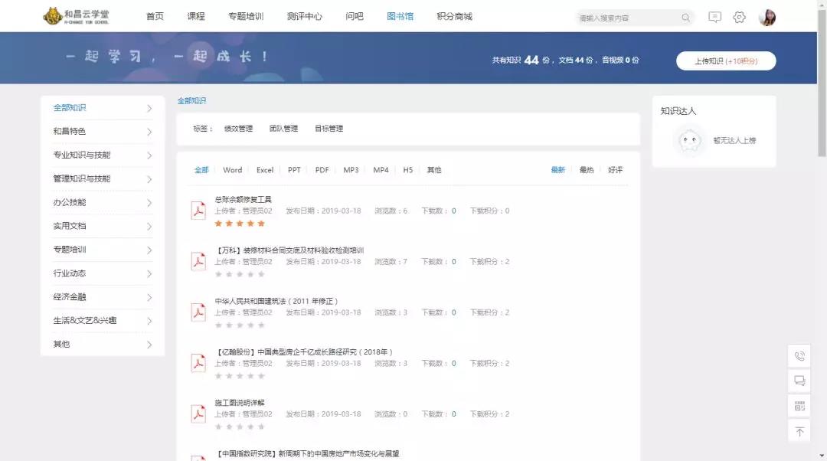Click the back-to-top arrow icon
Image resolution: width=827 pixels, height=461 pixels.
coord(799,431)
